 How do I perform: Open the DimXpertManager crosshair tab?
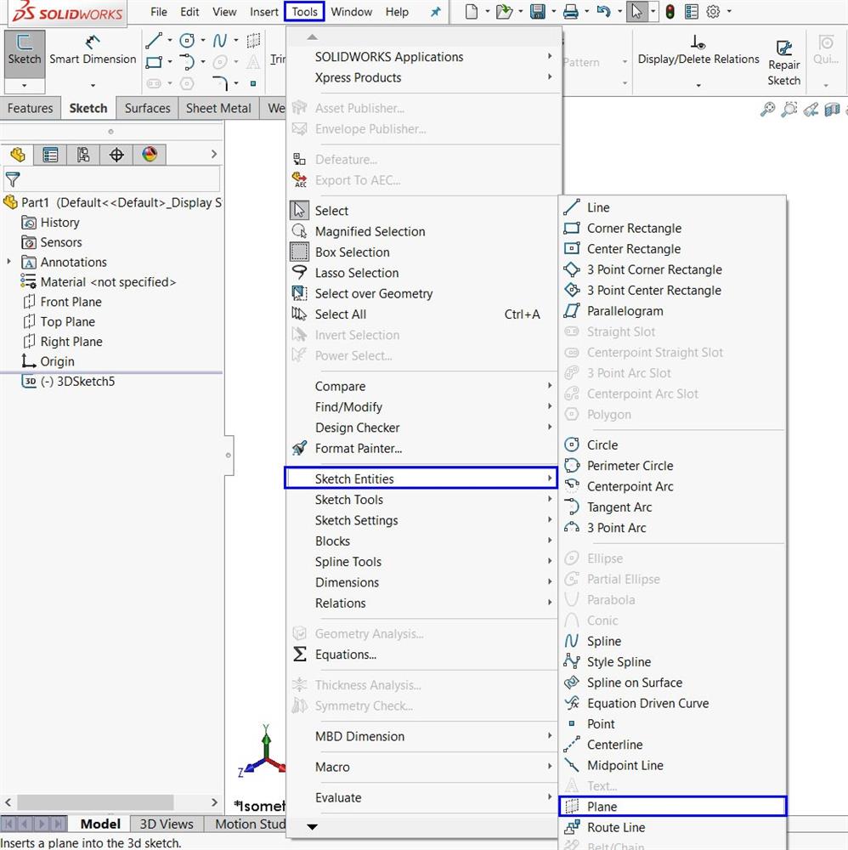[116, 155]
